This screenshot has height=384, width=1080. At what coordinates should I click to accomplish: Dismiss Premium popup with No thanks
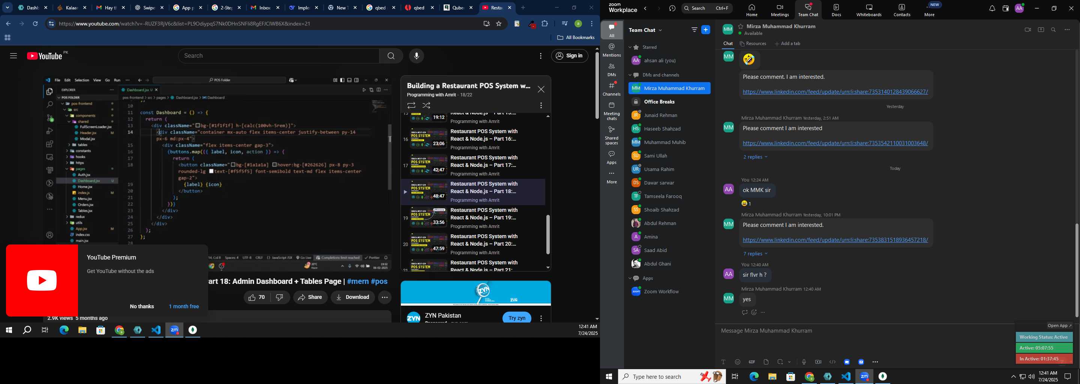tap(142, 306)
